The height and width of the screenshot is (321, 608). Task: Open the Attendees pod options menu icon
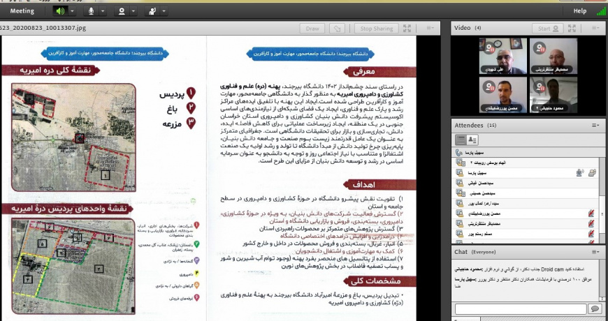(x=595, y=126)
